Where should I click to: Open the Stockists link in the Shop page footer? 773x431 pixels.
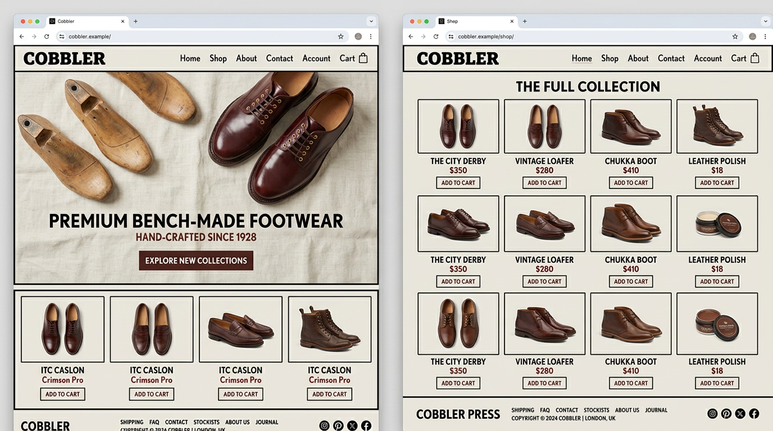[596, 410]
